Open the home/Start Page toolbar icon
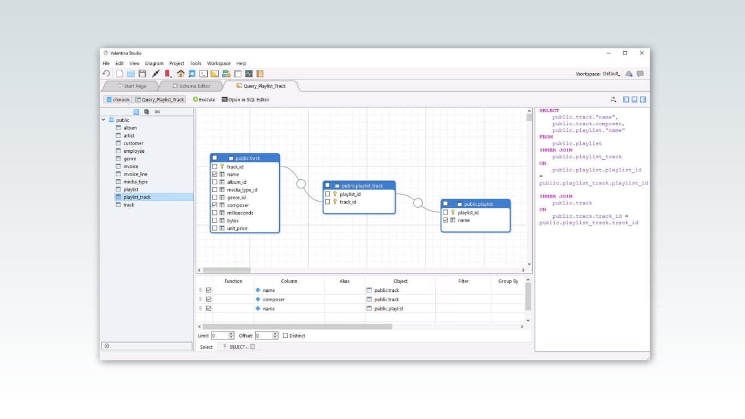Image resolution: width=745 pixels, height=419 pixels. point(181,74)
